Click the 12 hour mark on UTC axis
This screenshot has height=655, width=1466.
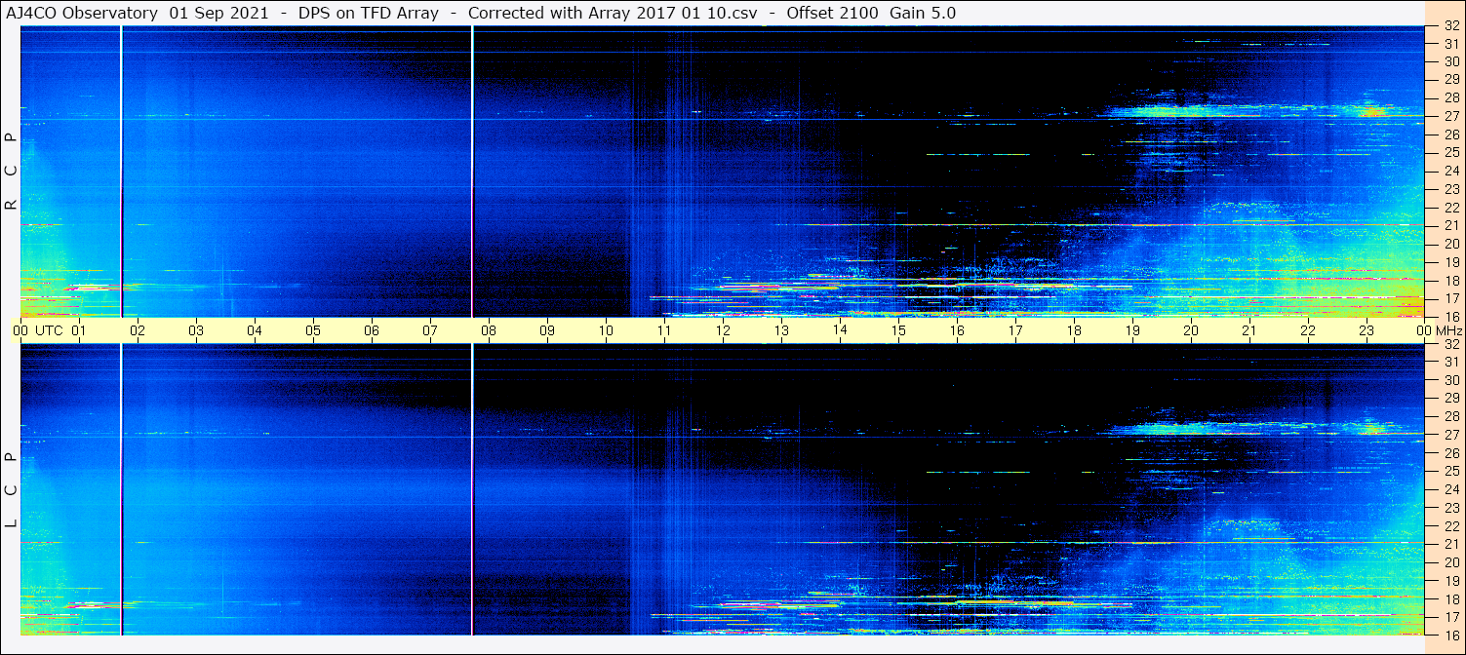[723, 330]
